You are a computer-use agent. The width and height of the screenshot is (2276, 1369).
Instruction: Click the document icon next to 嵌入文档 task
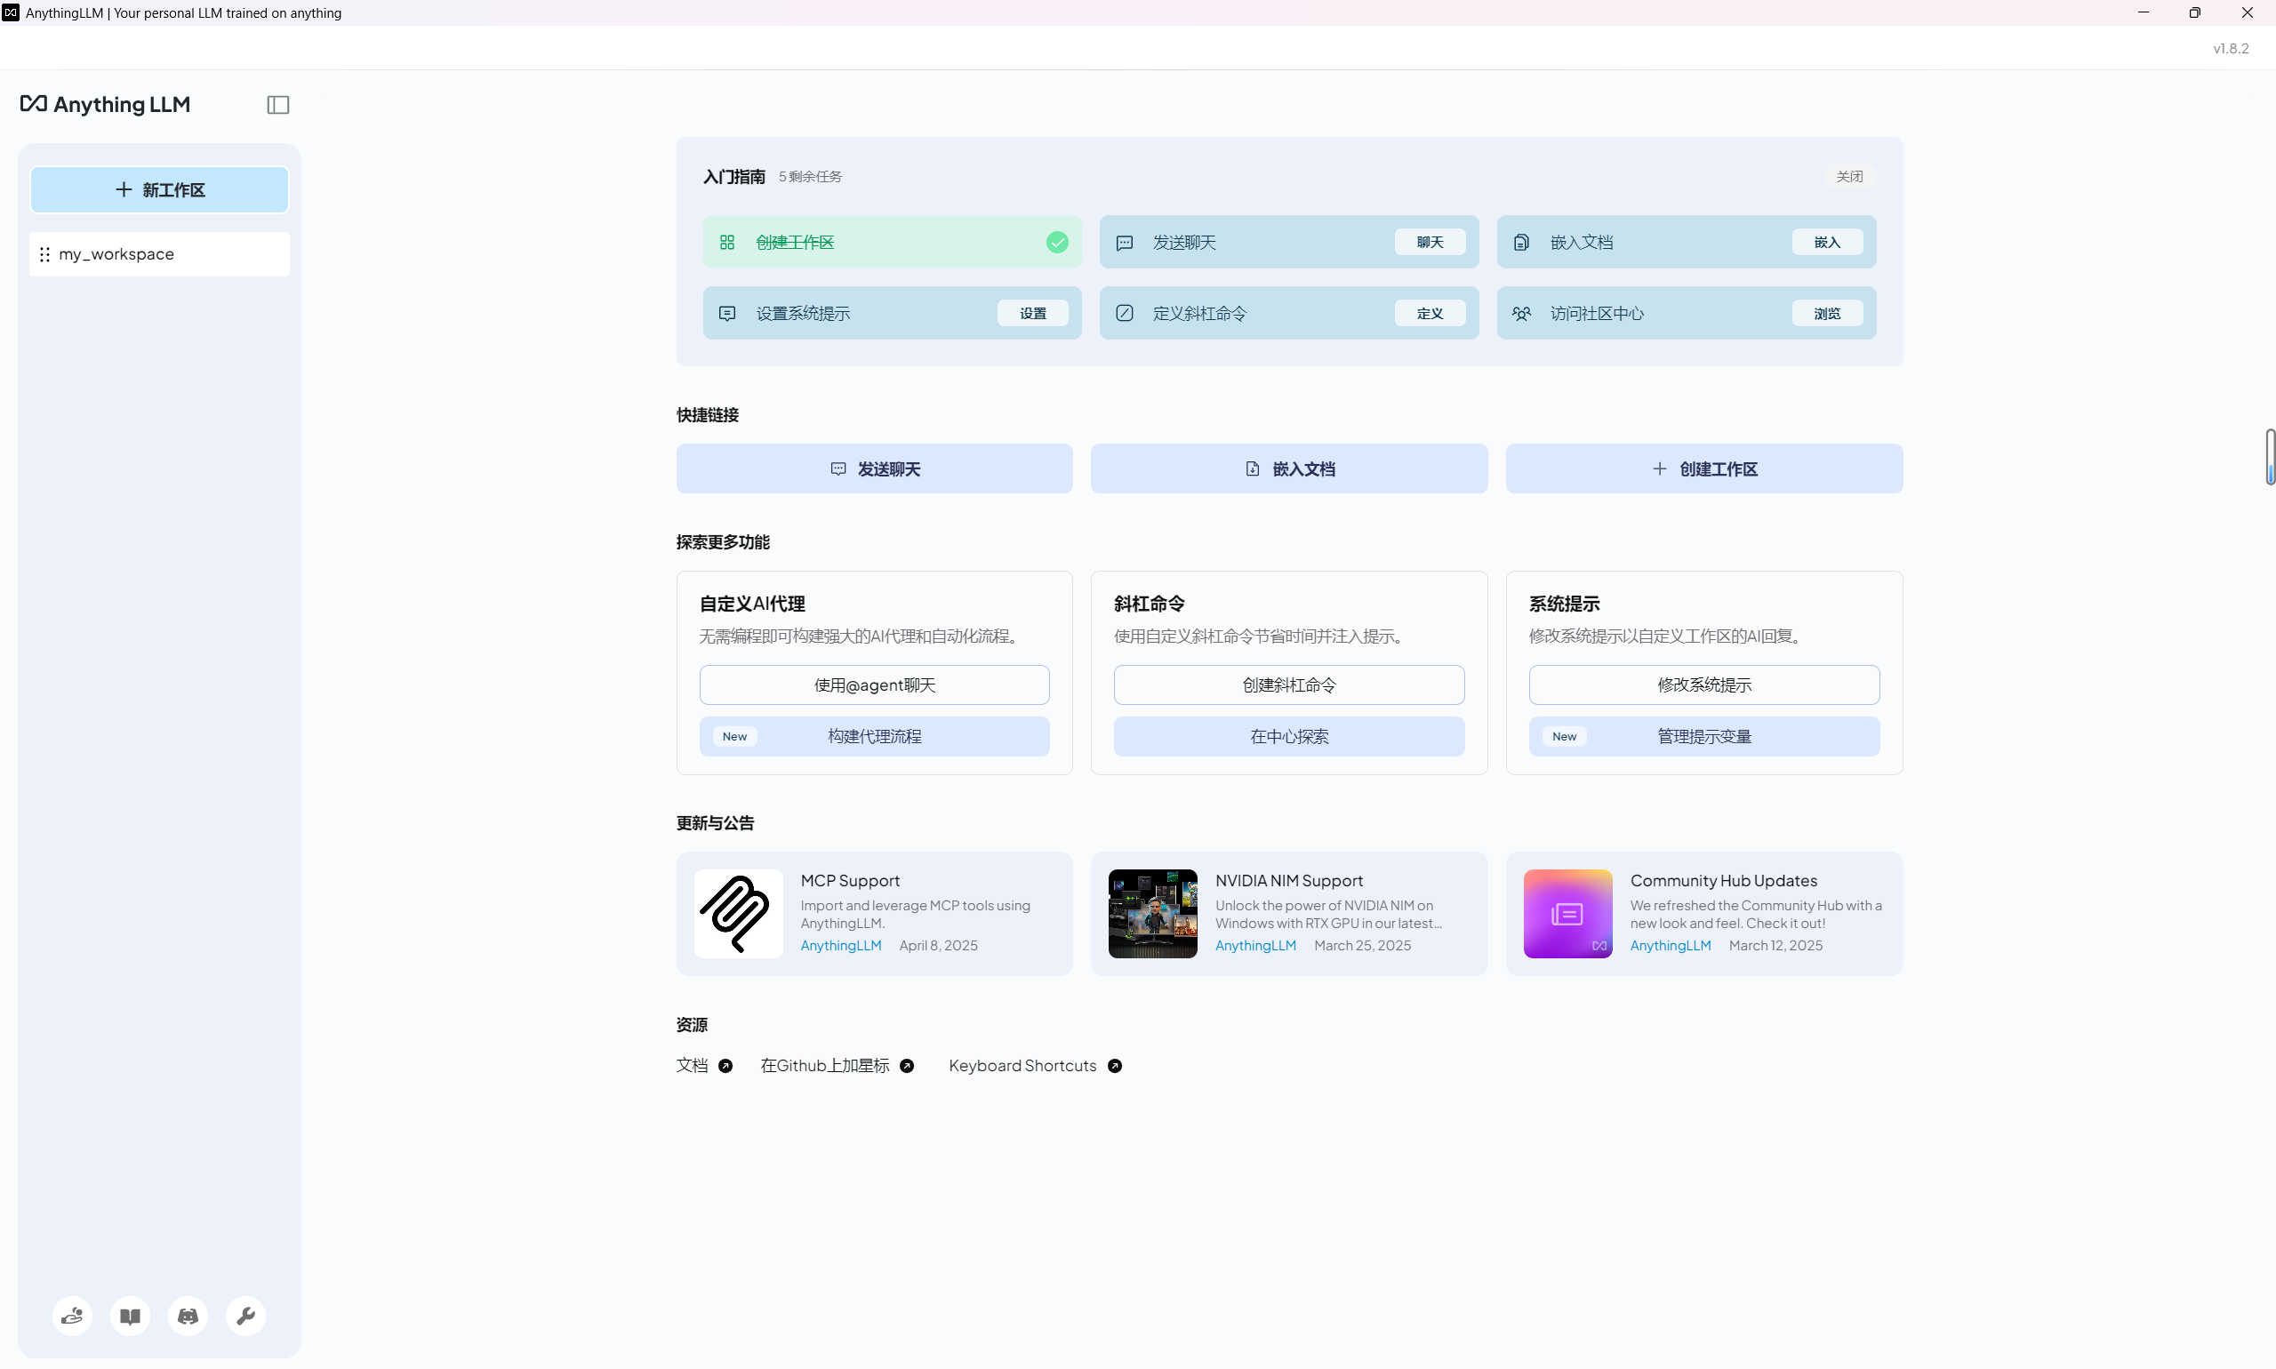tap(1521, 243)
